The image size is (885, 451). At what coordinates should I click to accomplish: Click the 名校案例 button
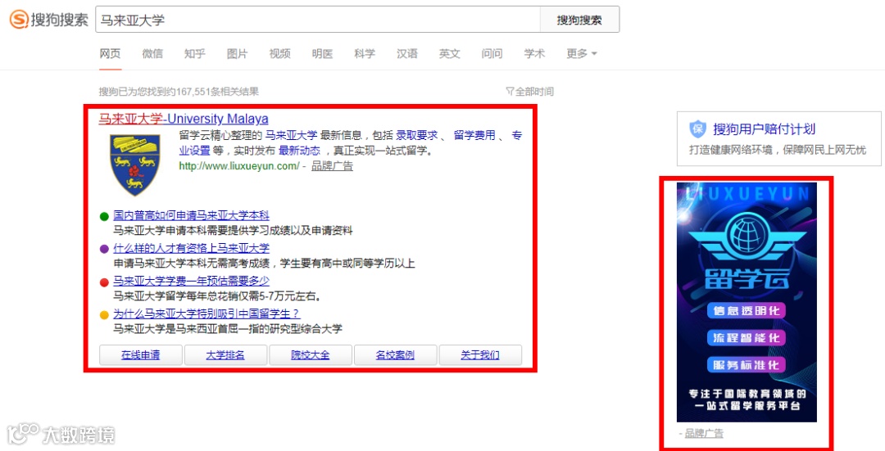click(395, 355)
